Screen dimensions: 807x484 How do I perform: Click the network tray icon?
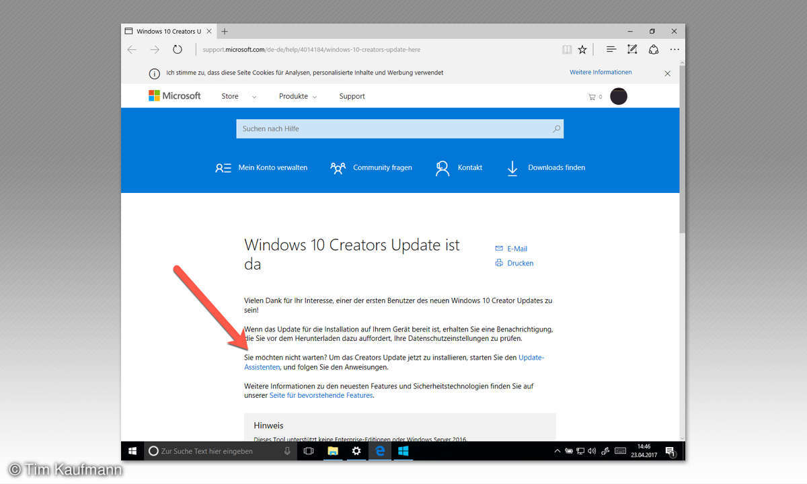pyautogui.click(x=580, y=451)
